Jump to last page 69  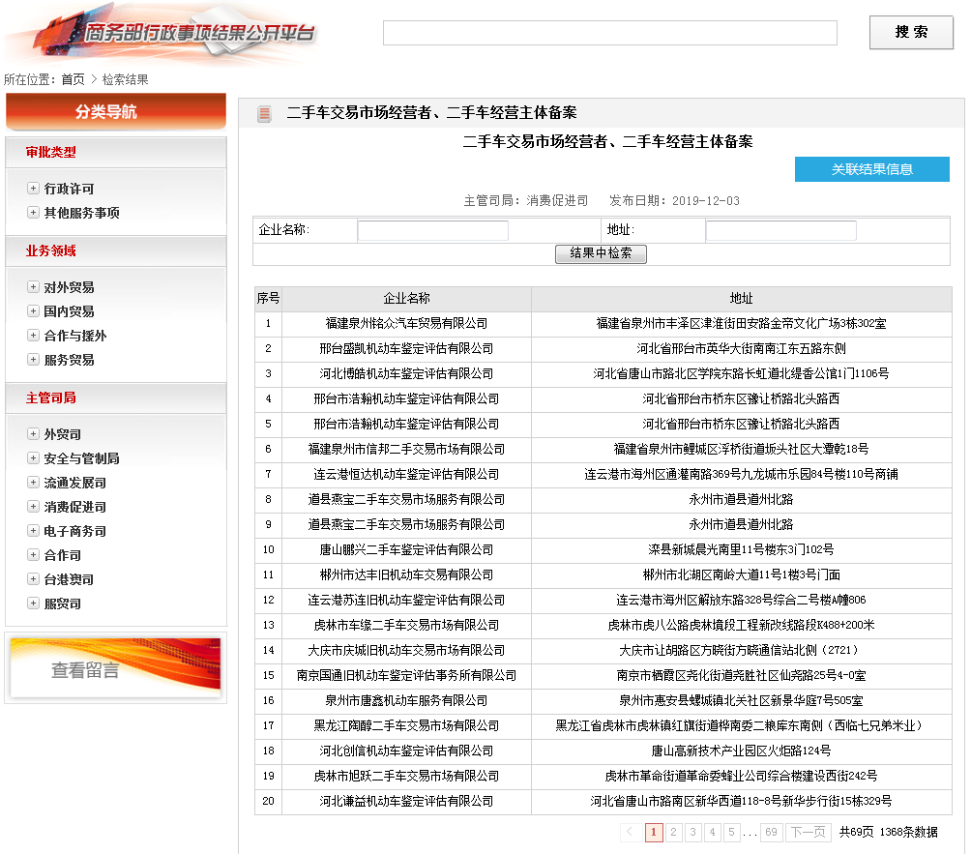[771, 832]
